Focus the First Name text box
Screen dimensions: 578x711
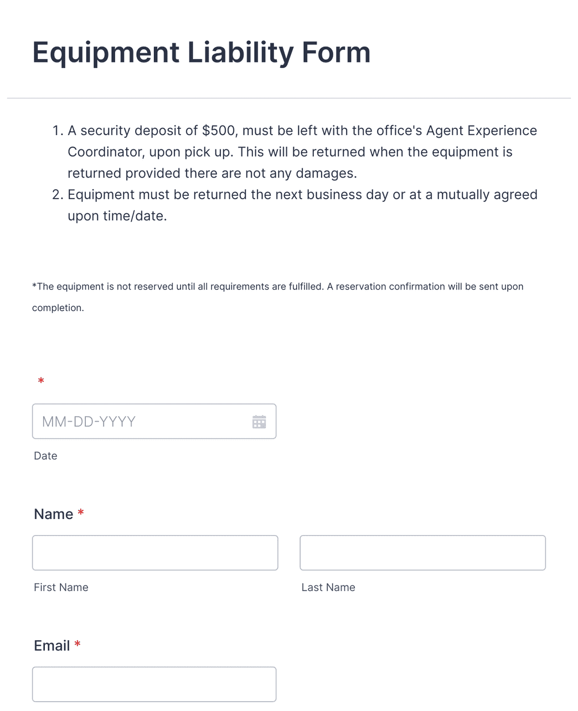click(x=155, y=553)
